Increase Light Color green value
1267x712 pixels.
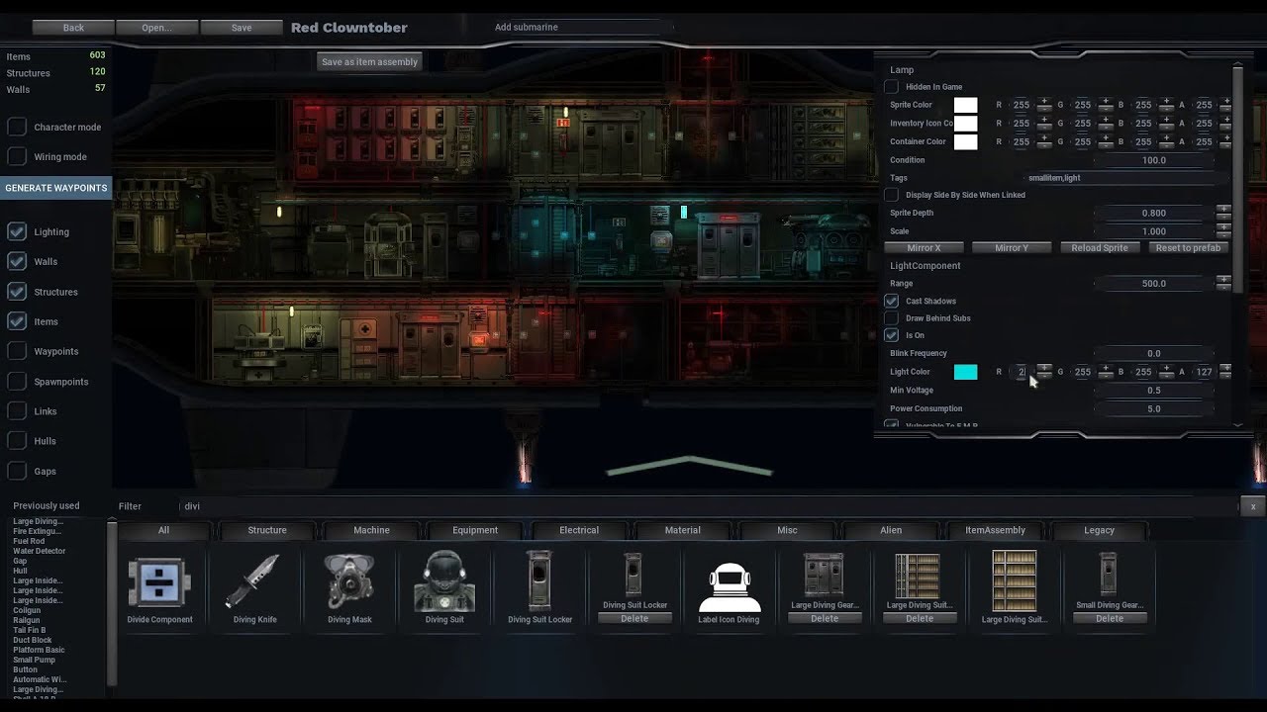click(x=1105, y=368)
